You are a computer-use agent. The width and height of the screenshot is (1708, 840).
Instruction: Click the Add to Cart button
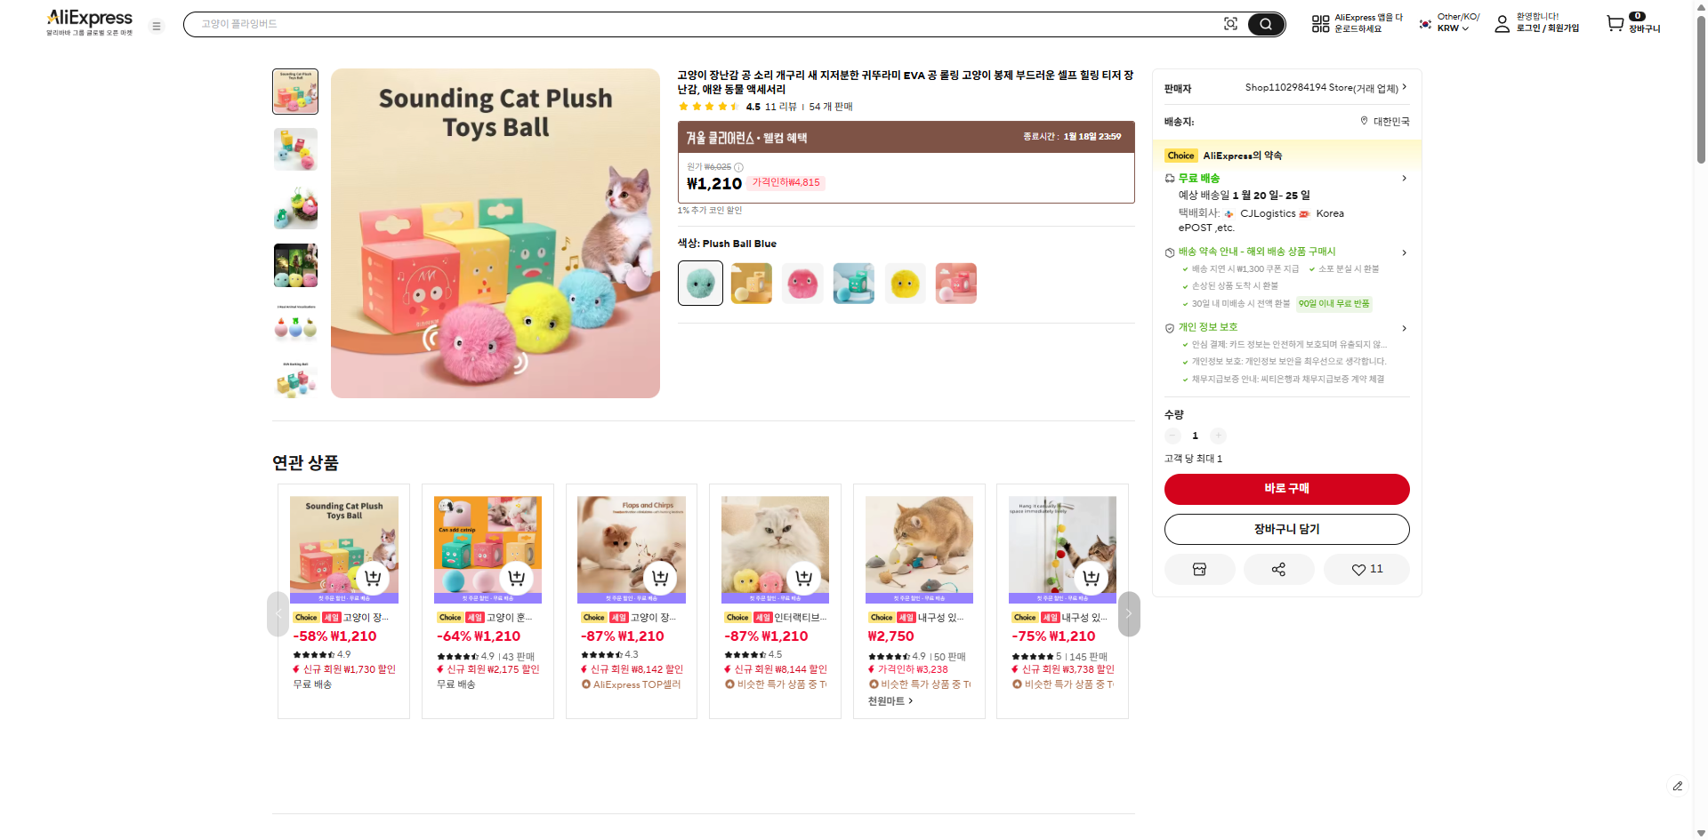[x=1286, y=529]
